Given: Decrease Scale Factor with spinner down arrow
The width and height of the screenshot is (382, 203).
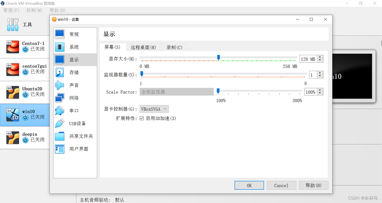Looking at the screenshot, I should [320, 94].
